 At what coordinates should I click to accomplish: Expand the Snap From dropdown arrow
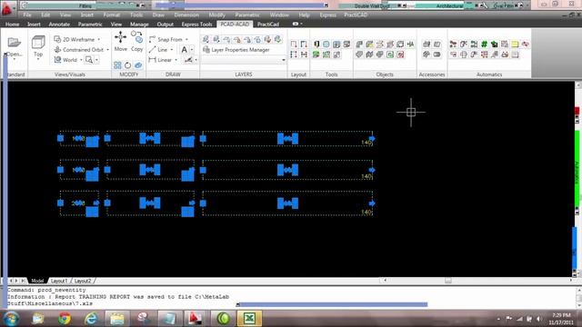pyautogui.click(x=186, y=39)
